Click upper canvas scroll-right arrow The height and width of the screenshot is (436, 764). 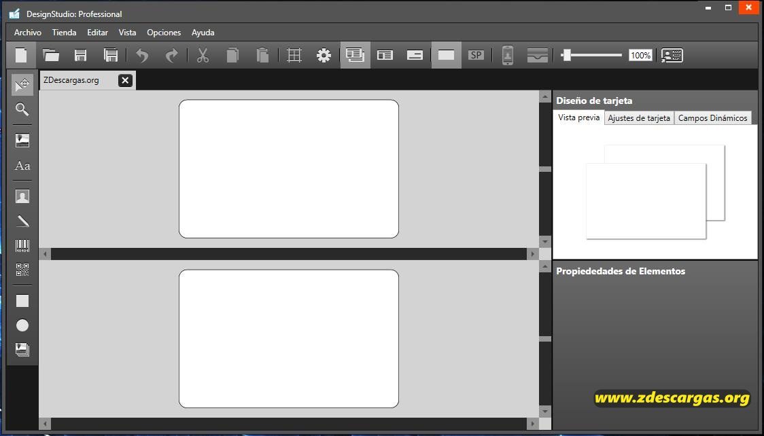point(533,254)
